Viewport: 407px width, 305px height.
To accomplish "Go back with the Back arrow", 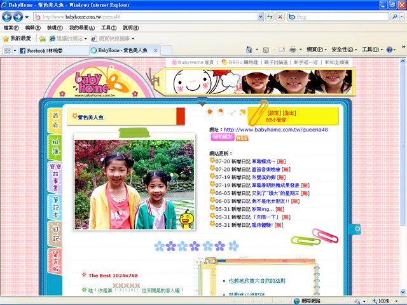I will coord(7,17).
